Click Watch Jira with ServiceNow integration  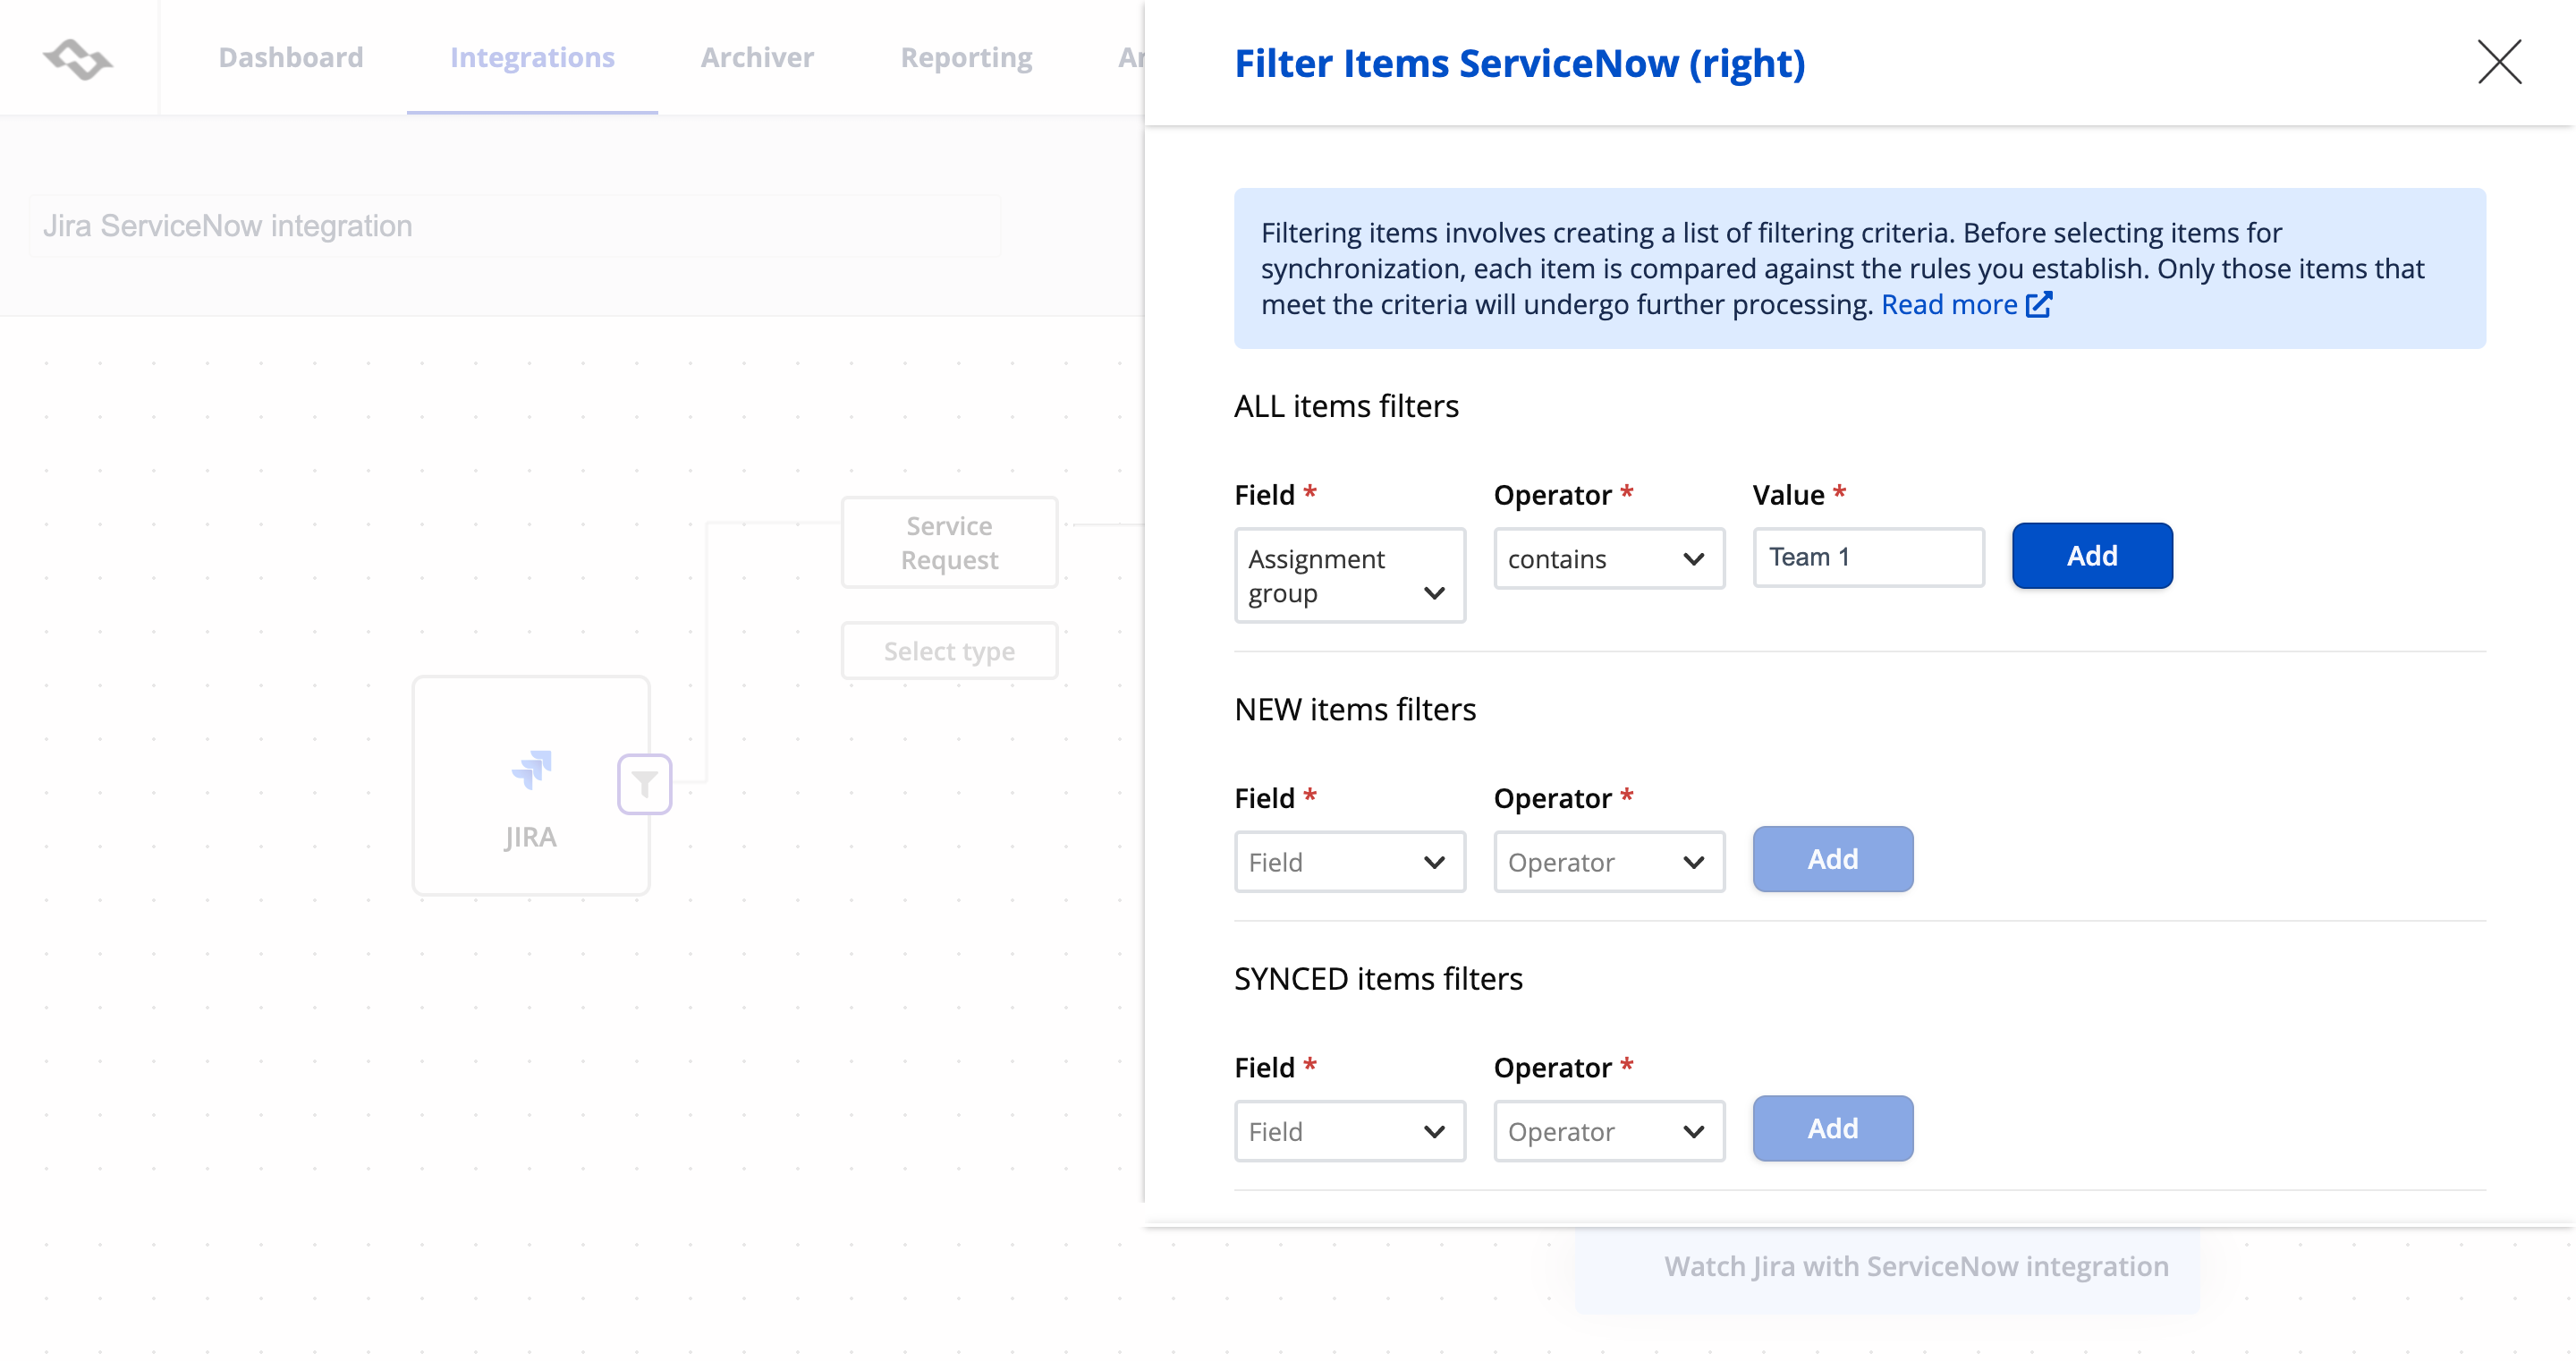(x=1916, y=1266)
